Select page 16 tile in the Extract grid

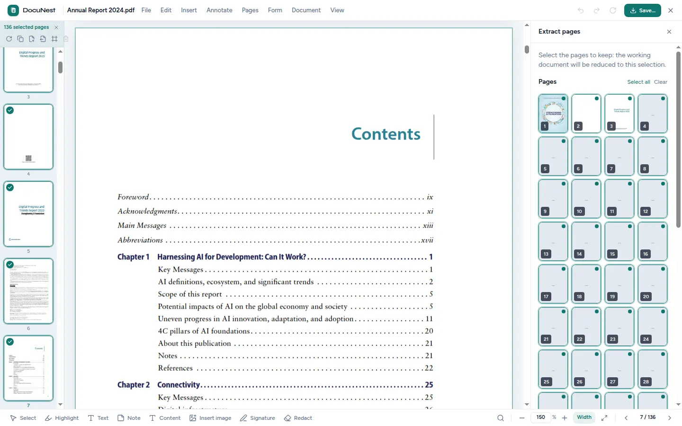(653, 241)
